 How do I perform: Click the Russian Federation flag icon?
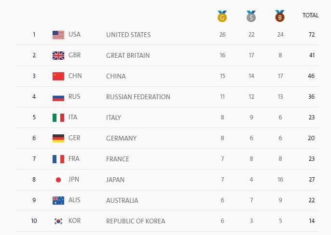pyautogui.click(x=58, y=97)
